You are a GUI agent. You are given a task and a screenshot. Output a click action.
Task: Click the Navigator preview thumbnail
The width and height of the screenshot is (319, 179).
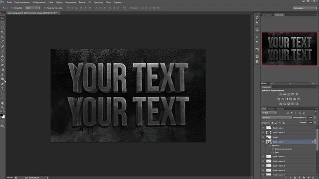pyautogui.click(x=289, y=49)
